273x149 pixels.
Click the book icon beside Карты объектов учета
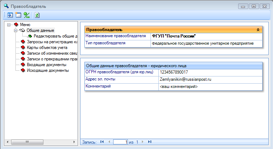point(23,48)
